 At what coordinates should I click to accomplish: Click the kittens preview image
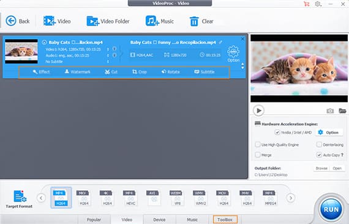[x=299, y=68]
